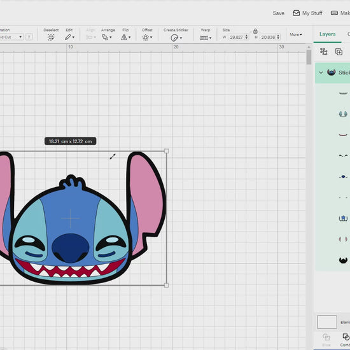The image size is (350, 350).
Task: Expand the Arrange dropdown arrow
Action: (111, 38)
